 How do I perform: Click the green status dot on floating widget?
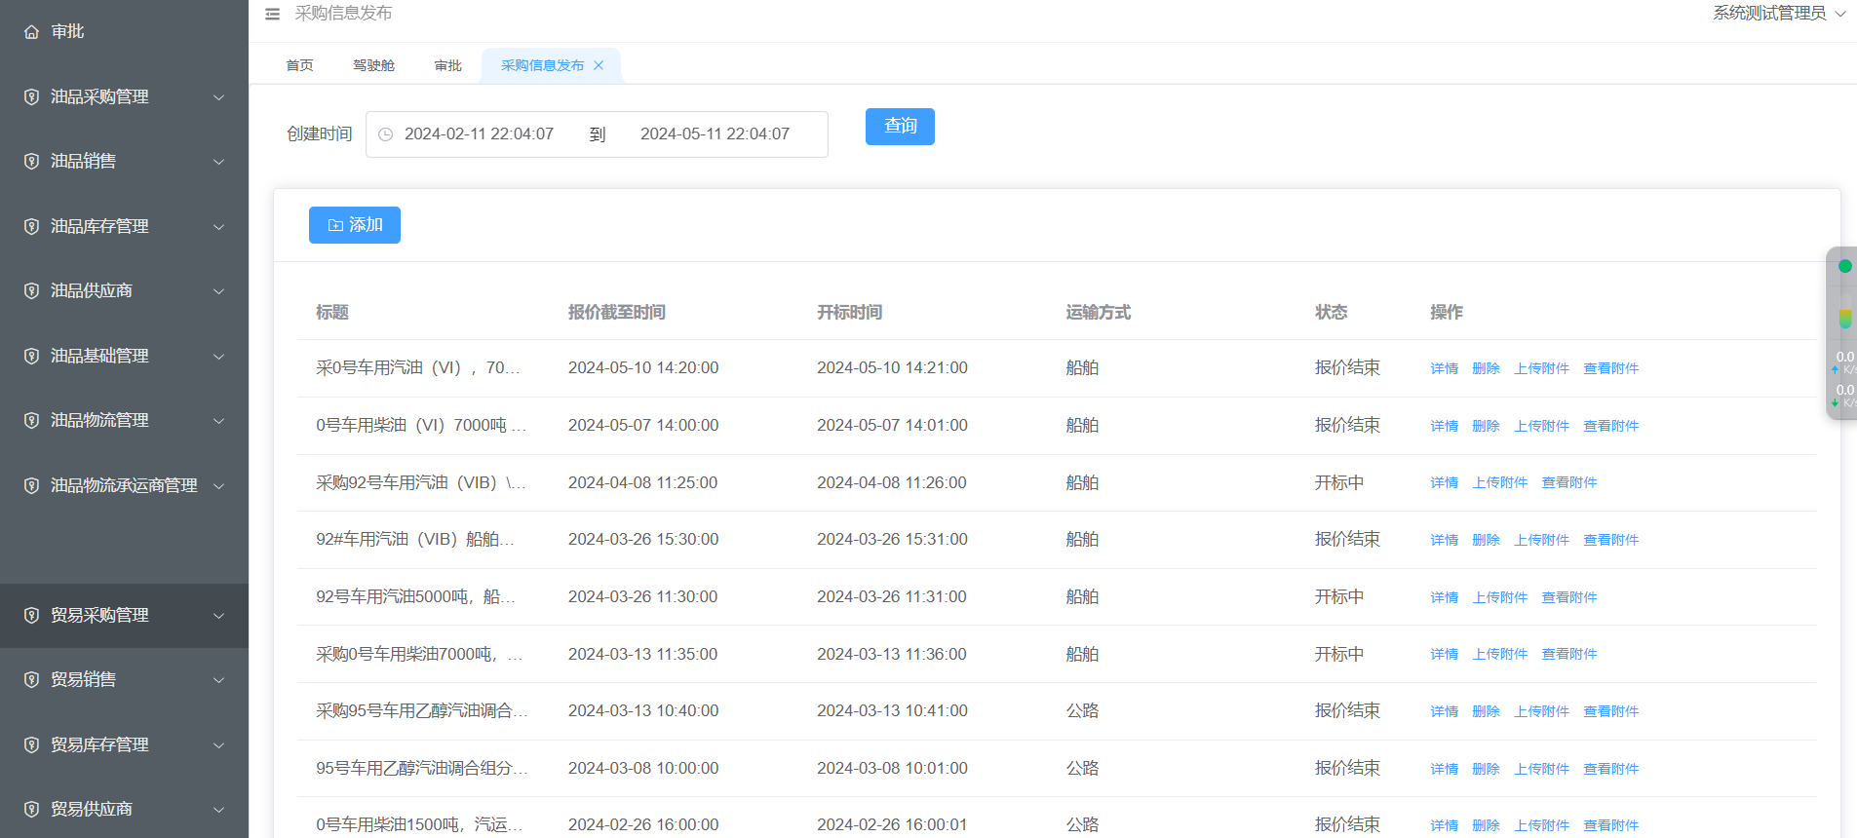pyautogui.click(x=1844, y=266)
